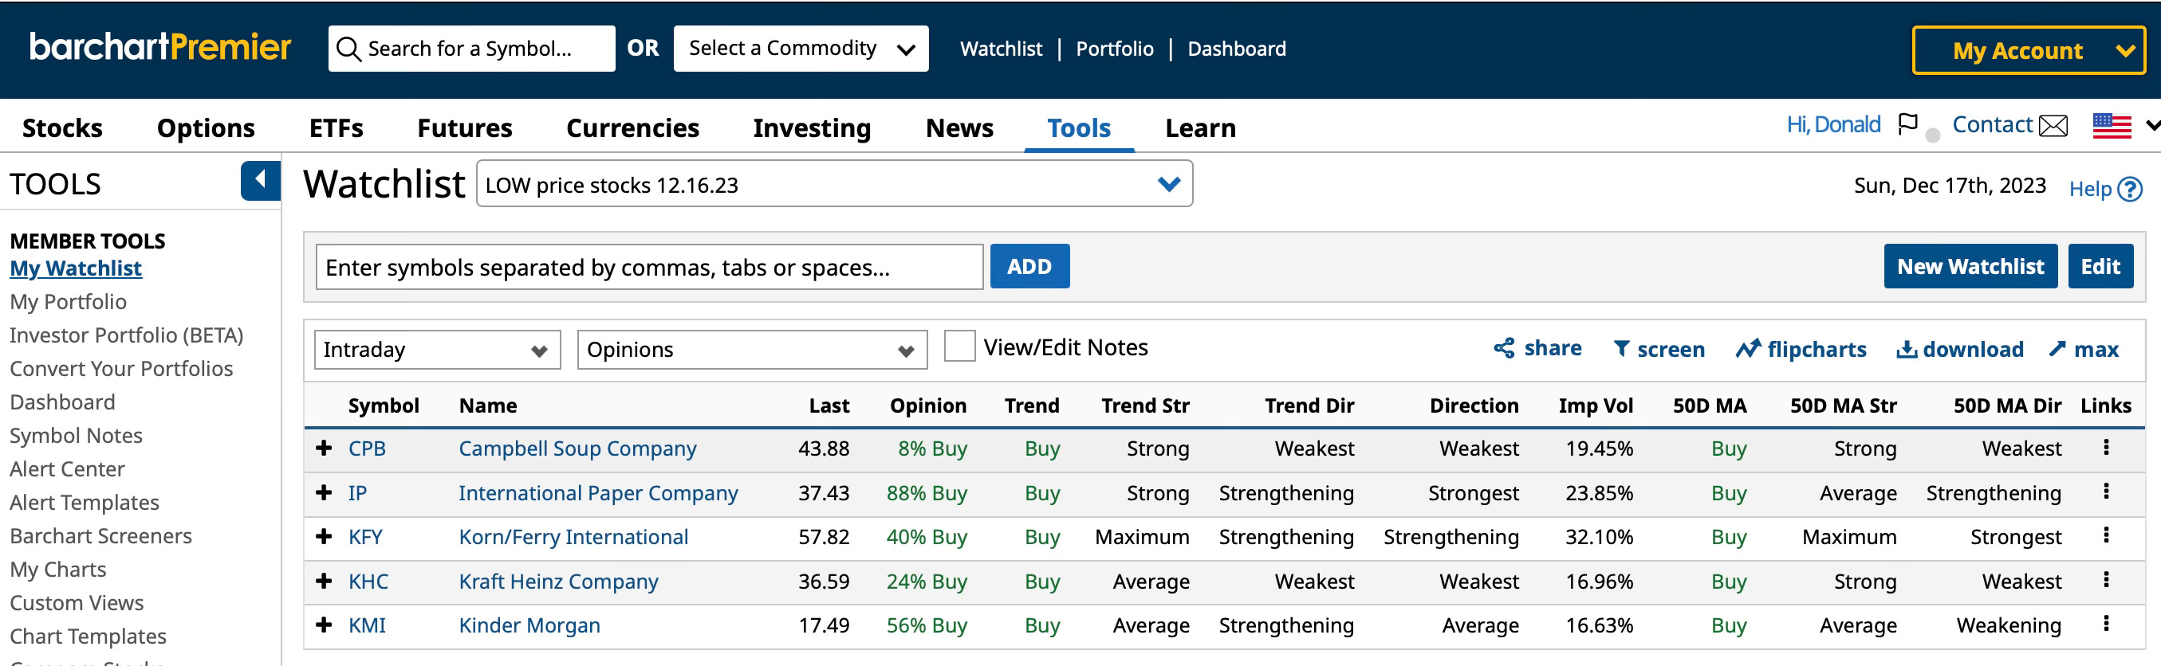Open the Options menu
The width and height of the screenshot is (2161, 666).
(206, 127)
